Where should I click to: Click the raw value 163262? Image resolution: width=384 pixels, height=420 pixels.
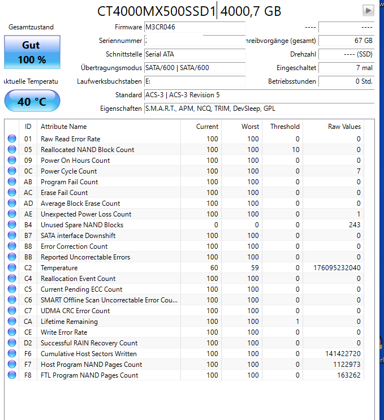348,375
